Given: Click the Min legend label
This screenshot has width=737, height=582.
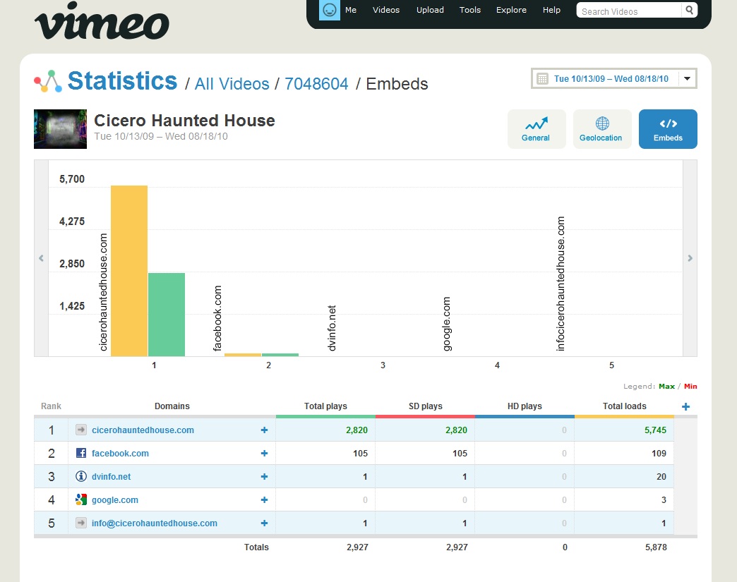Looking at the screenshot, I should (690, 386).
